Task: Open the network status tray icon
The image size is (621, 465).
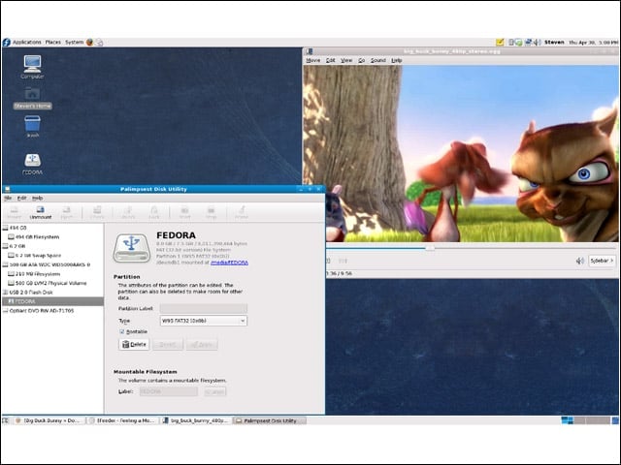Action: pos(528,42)
